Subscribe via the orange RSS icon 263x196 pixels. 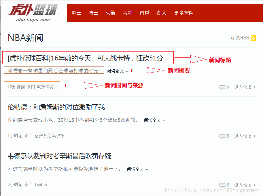(253, 38)
